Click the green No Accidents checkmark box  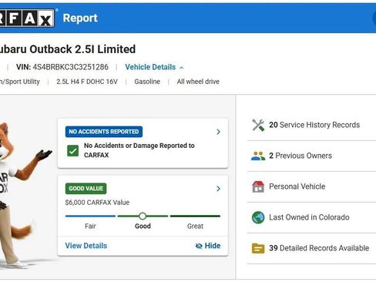pos(73,151)
